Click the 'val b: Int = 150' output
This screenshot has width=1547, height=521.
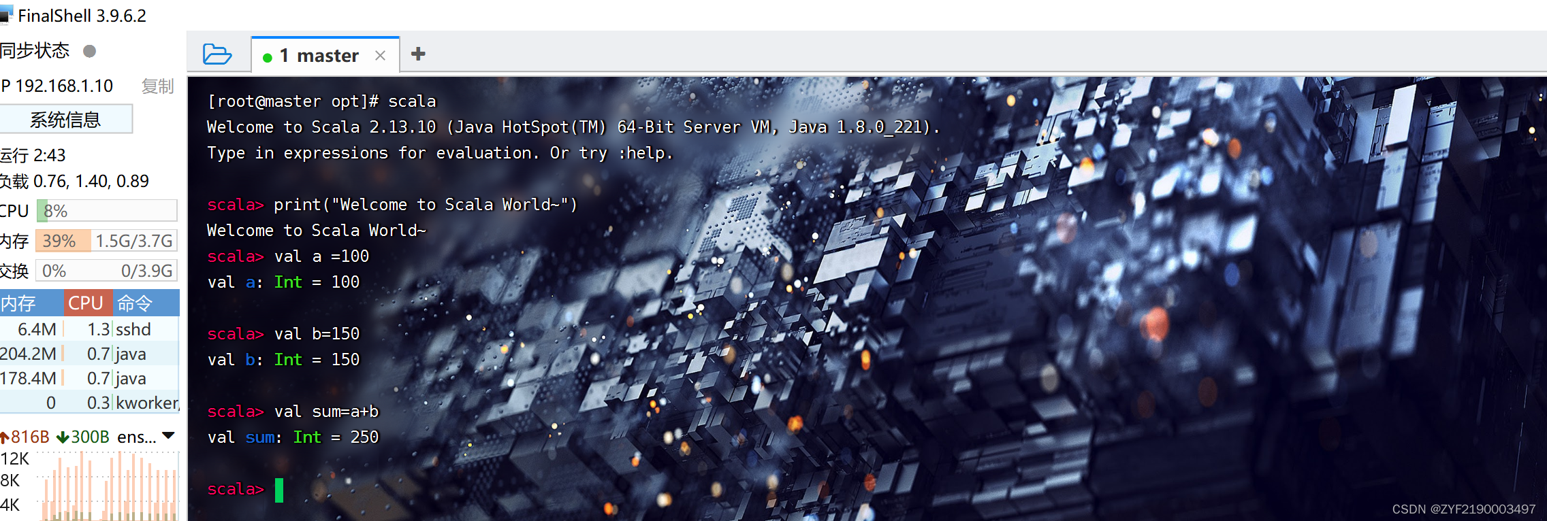pyautogui.click(x=283, y=360)
